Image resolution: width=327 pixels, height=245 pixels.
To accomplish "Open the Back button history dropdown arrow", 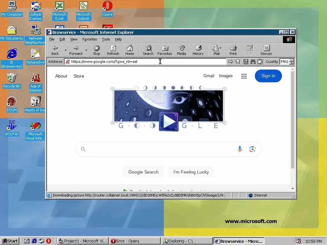I will (65, 50).
